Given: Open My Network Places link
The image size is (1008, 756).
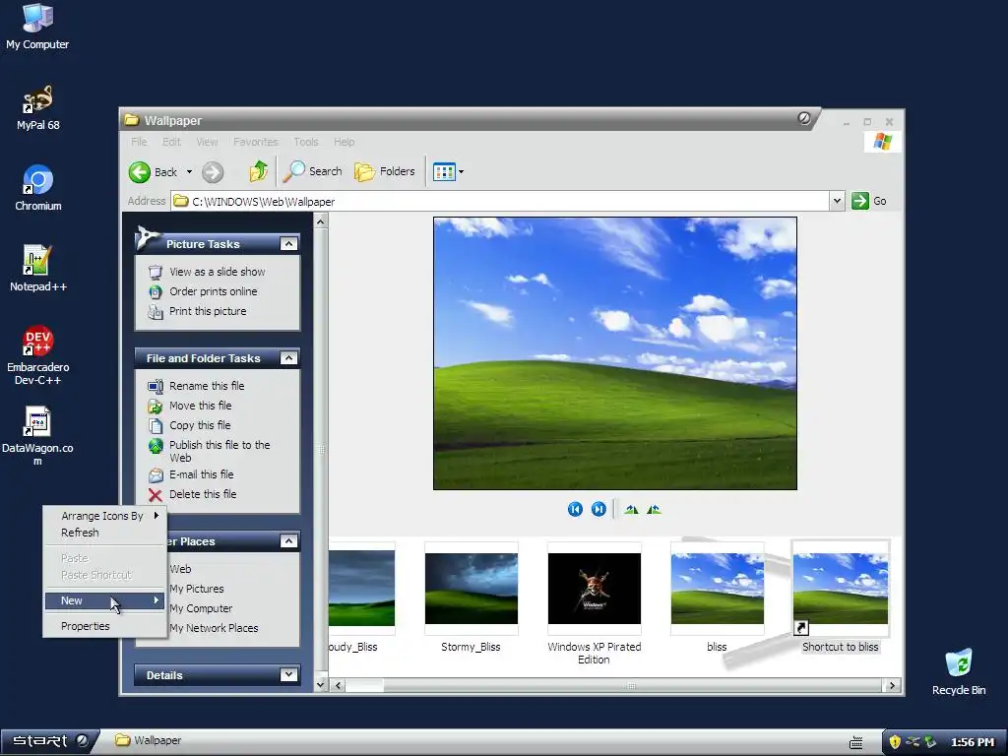Looking at the screenshot, I should (214, 628).
